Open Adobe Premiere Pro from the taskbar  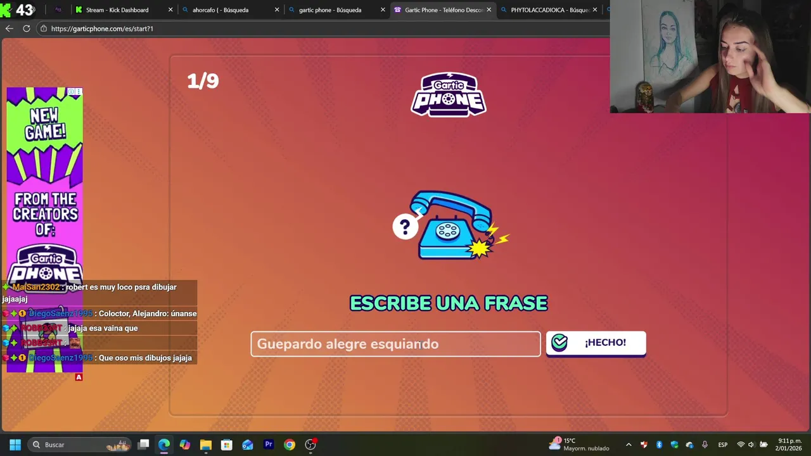pyautogui.click(x=269, y=445)
